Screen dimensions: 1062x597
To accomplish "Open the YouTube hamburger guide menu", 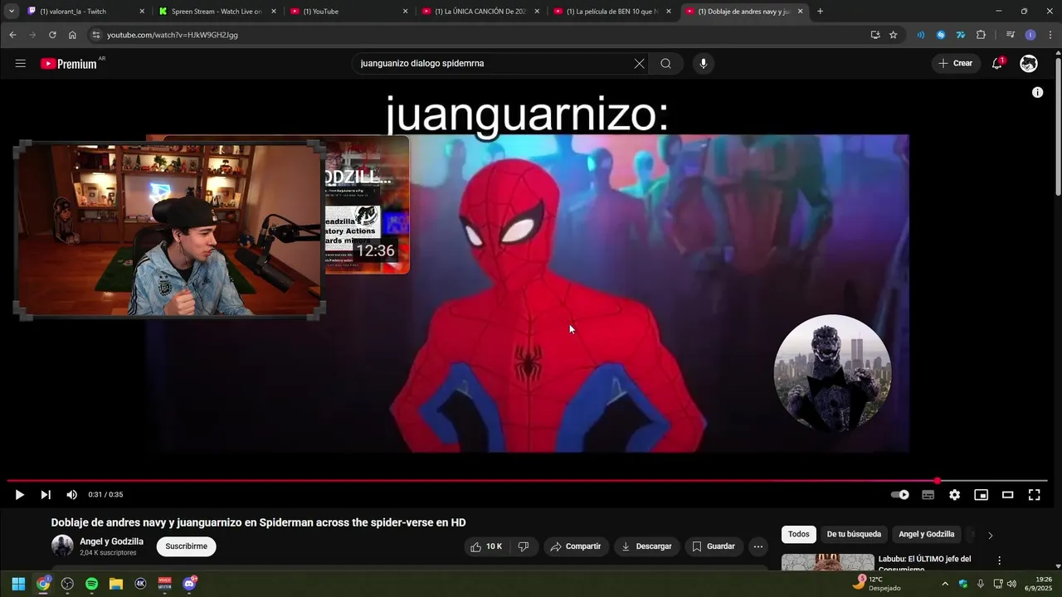I will 21,64.
